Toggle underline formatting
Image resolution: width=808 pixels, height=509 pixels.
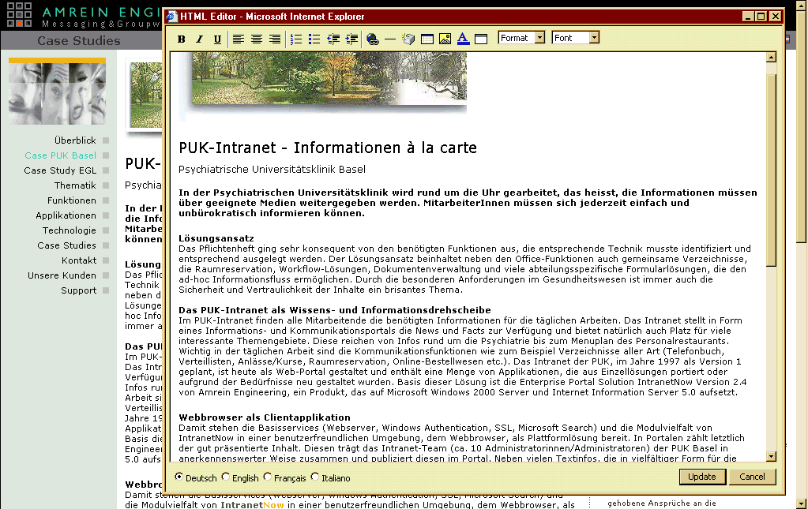point(217,39)
